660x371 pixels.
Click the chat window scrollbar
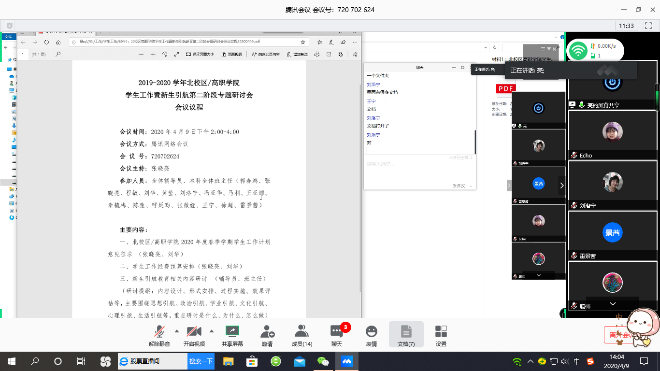click(475, 142)
